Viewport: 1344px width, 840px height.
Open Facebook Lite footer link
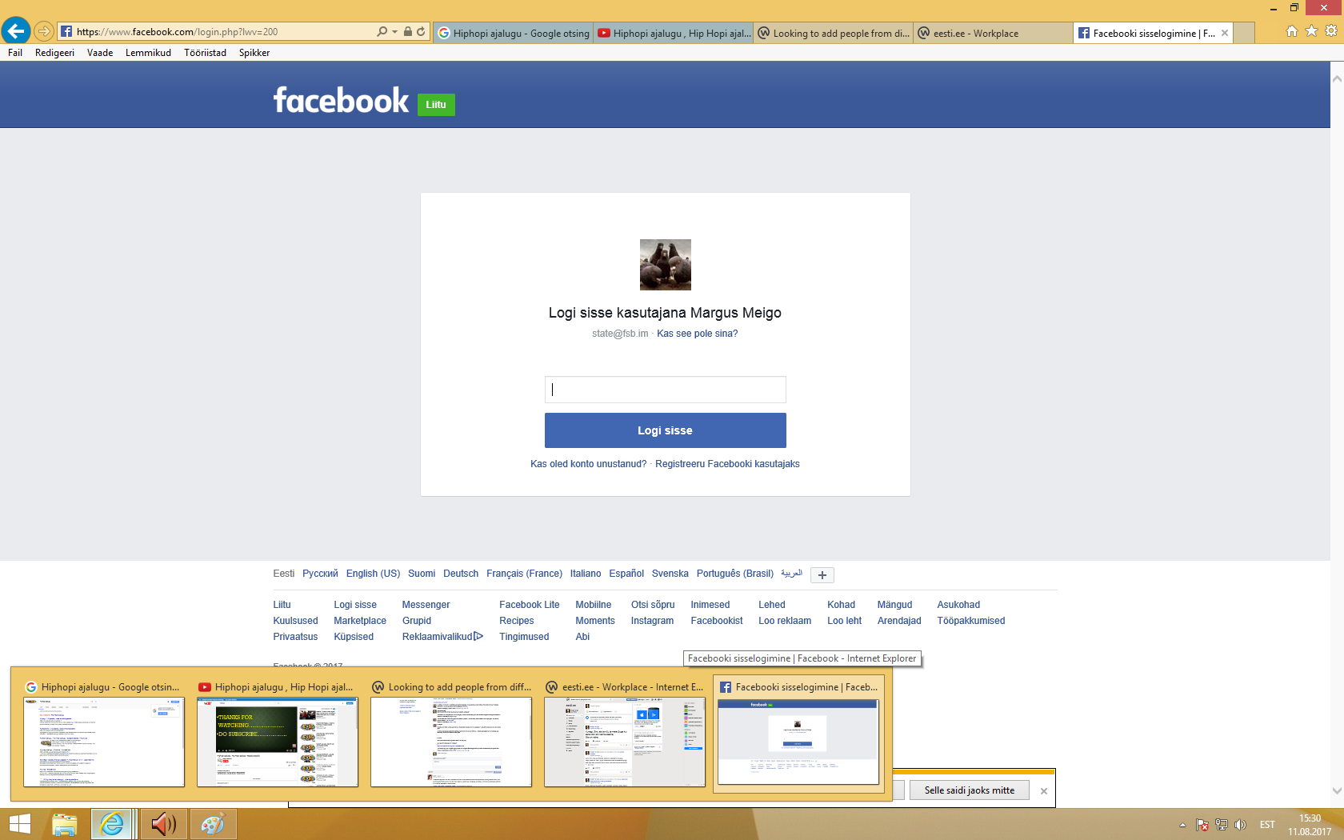[530, 605]
